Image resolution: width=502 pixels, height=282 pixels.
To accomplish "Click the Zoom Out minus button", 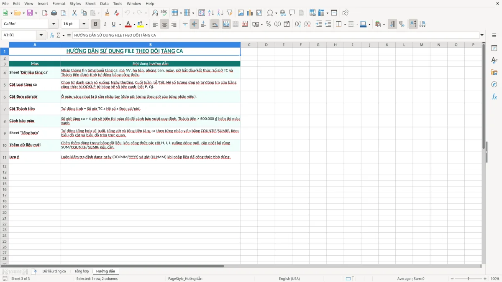I will click(452, 279).
